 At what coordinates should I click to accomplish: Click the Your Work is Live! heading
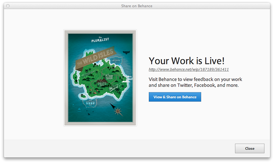pyautogui.click(x=186, y=61)
